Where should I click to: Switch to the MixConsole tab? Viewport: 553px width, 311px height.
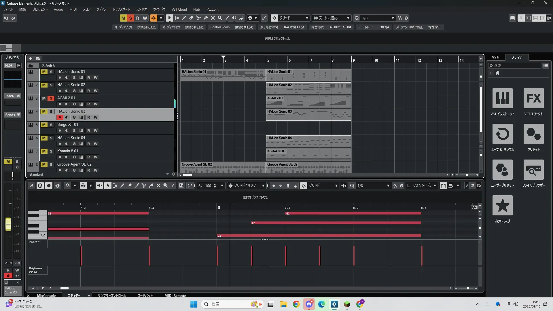[x=46, y=295]
